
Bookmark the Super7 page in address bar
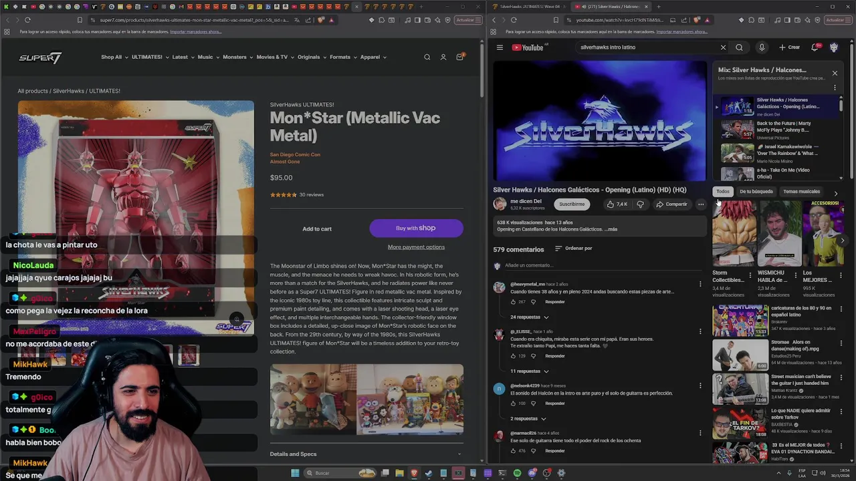tap(80, 20)
